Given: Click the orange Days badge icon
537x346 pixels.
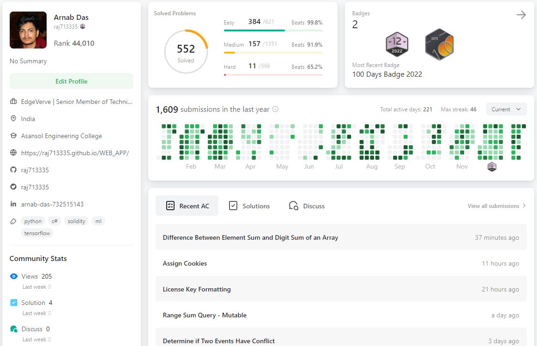Looking at the screenshot, I should tap(440, 44).
